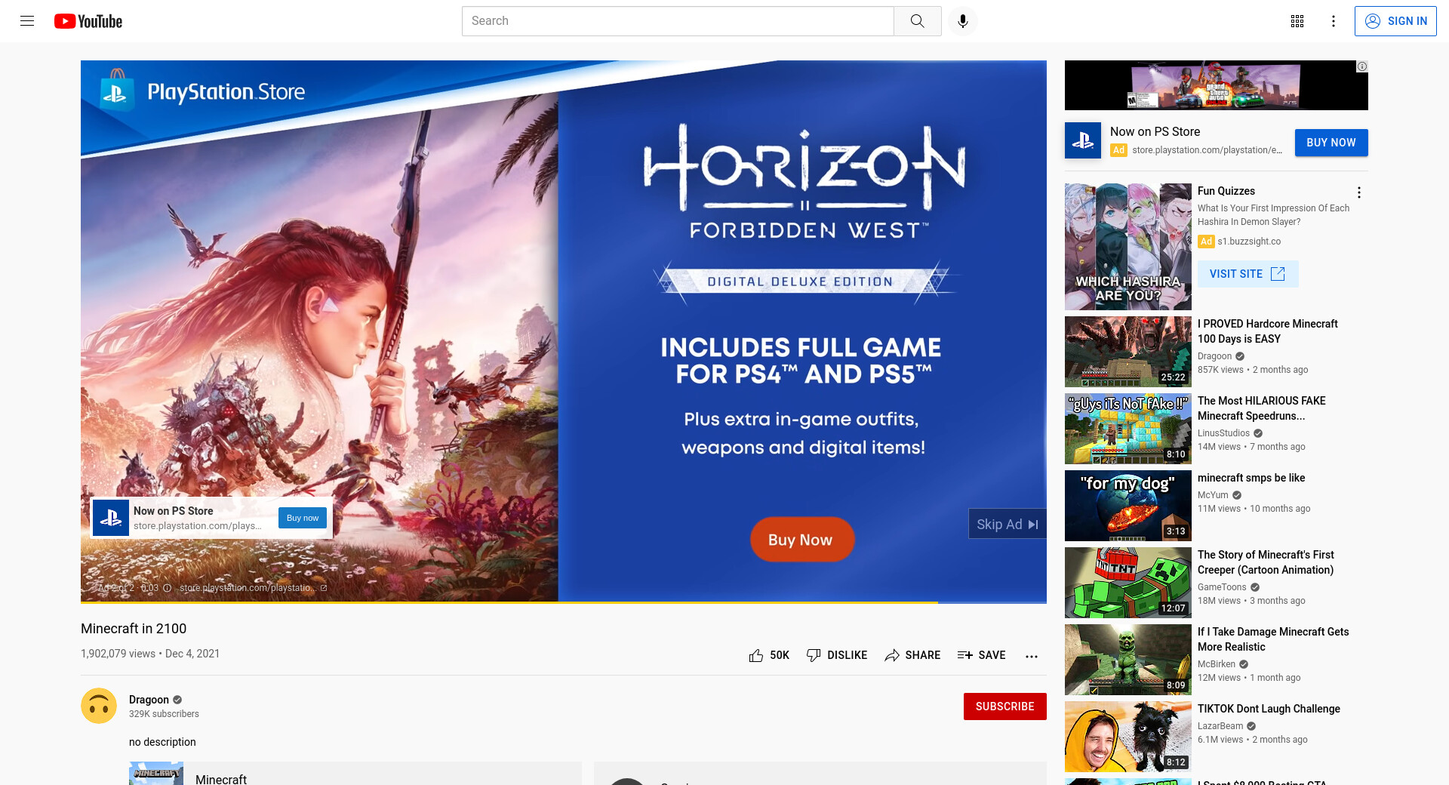Seek on the yellow ad progress bar

click(564, 602)
